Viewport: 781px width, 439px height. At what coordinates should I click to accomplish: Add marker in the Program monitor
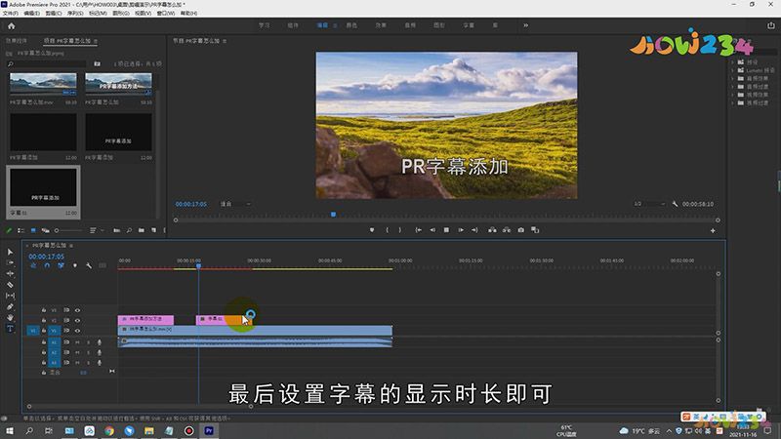pyautogui.click(x=372, y=230)
